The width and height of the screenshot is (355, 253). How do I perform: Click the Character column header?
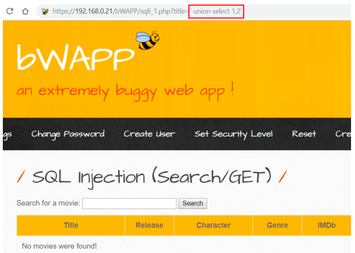[213, 225]
